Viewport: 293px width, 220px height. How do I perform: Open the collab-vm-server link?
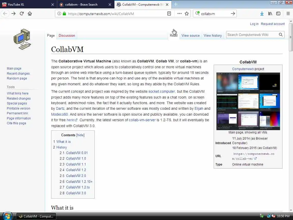pos(142,120)
